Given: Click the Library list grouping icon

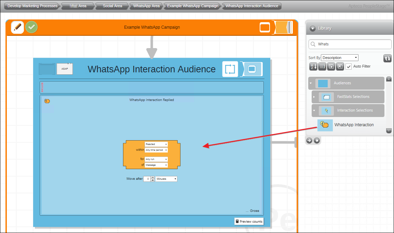Looking at the screenshot, I should (322, 67).
